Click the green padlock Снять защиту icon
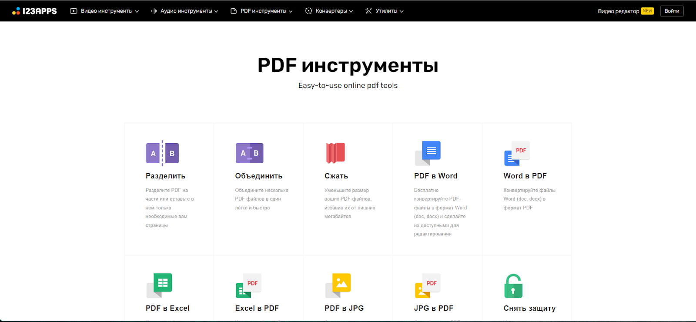The height and width of the screenshot is (322, 696). 513,286
